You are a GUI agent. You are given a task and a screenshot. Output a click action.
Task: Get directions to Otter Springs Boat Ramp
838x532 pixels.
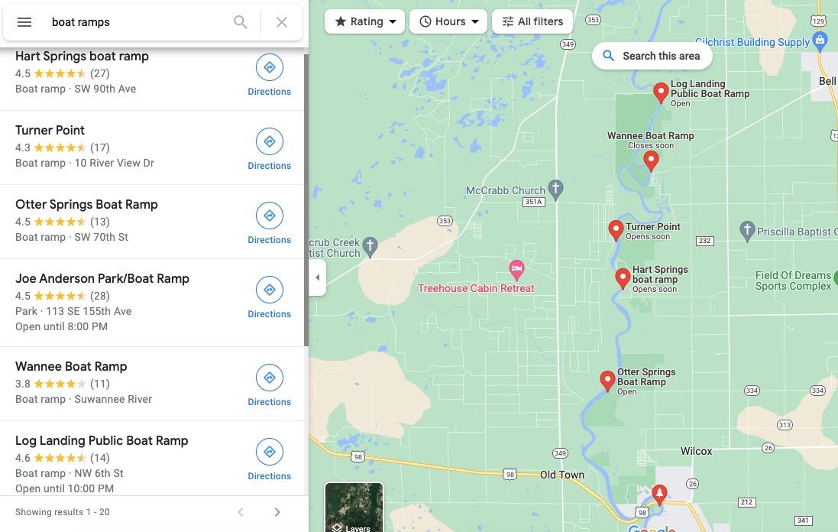(x=270, y=223)
